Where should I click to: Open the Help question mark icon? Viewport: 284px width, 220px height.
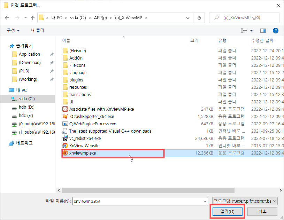276,31
